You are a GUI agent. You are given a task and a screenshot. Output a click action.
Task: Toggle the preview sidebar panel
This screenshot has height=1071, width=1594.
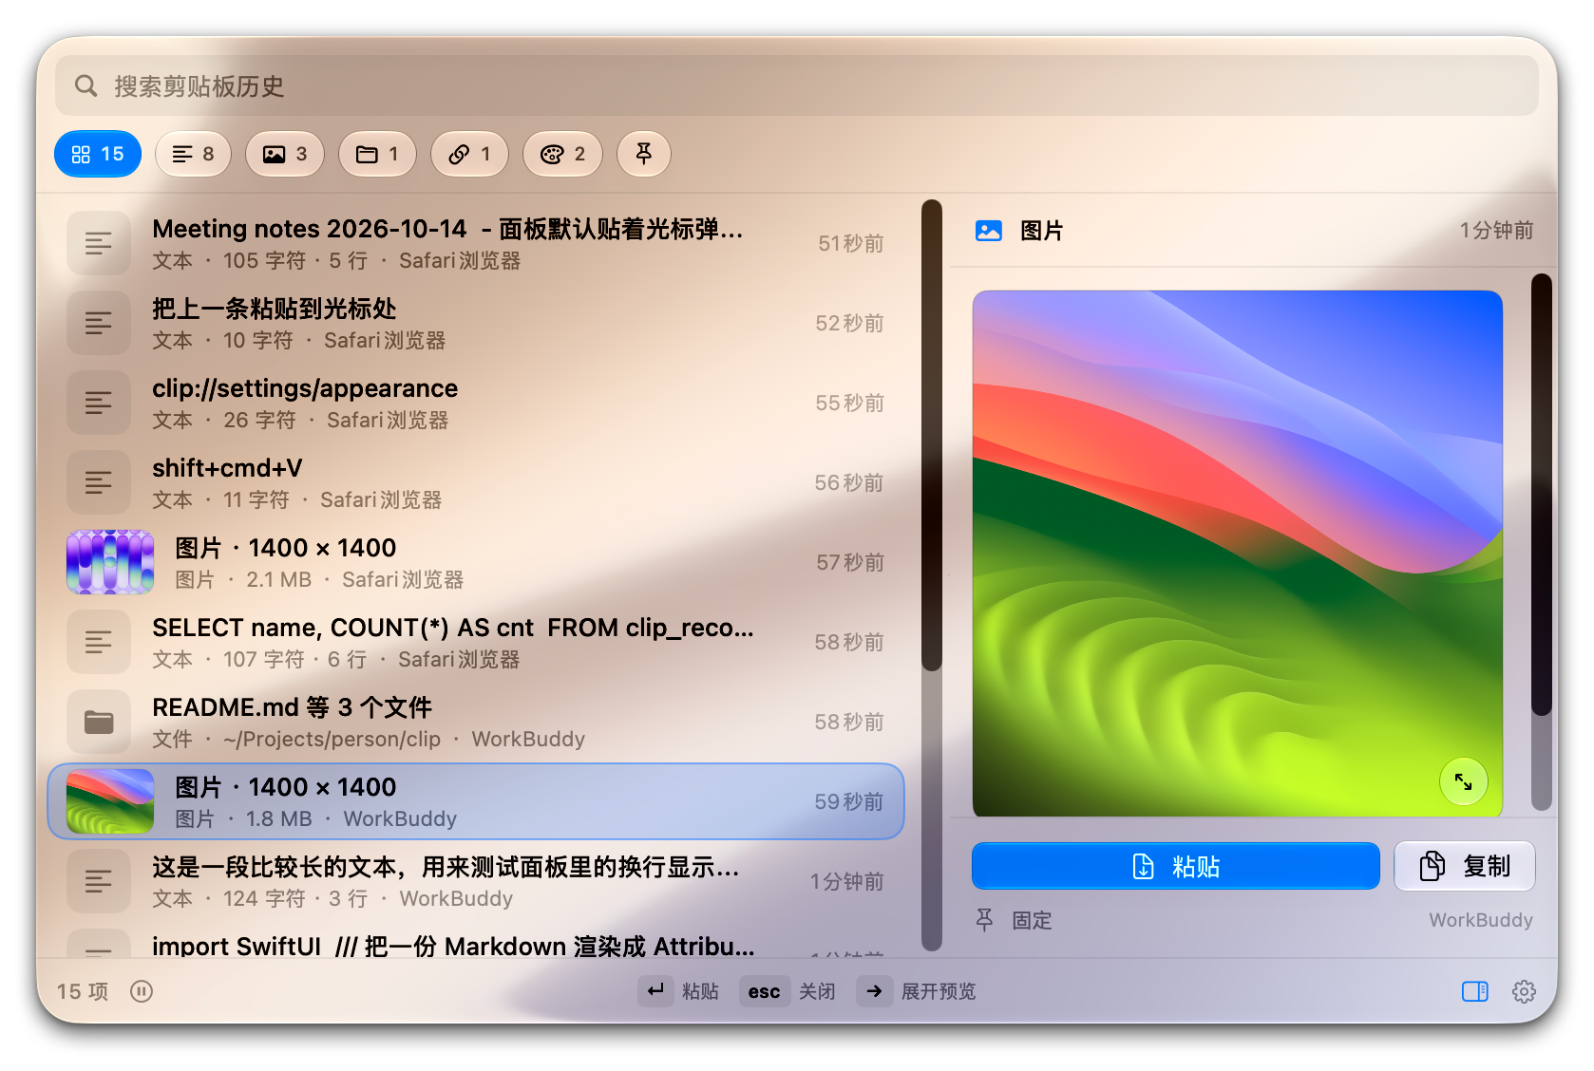click(1475, 991)
